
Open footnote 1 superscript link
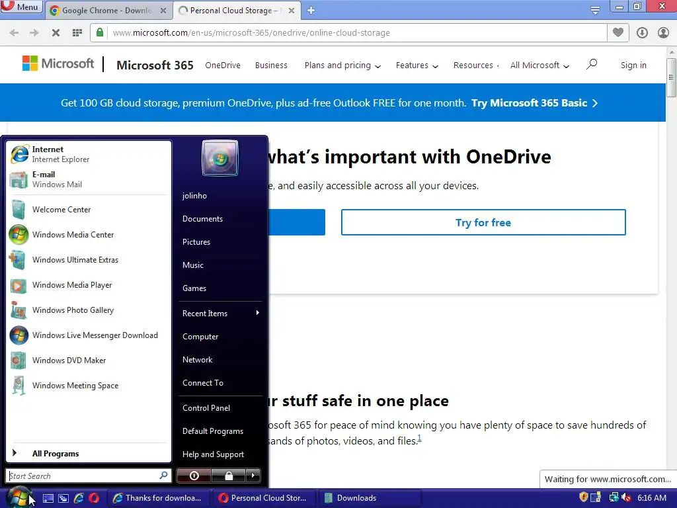point(419,438)
